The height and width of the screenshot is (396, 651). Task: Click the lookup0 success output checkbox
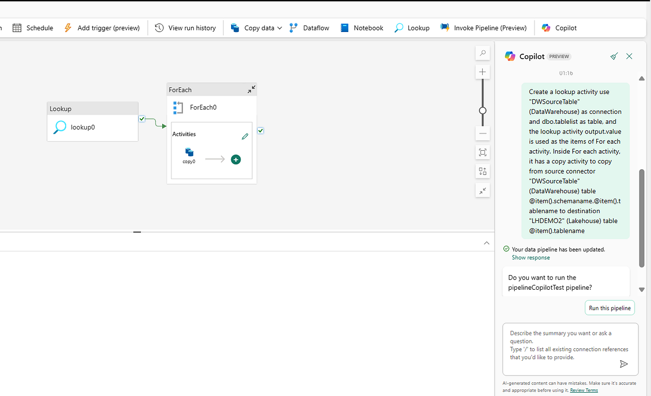point(142,119)
